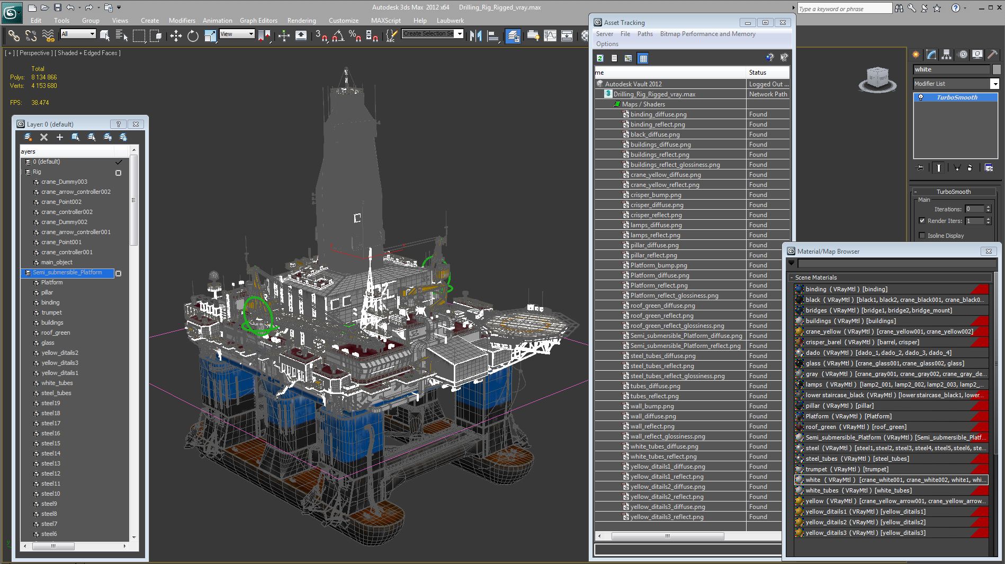Screen dimensions: 1005x564
Task: Open the Graph Editors menu
Action: tap(258, 21)
